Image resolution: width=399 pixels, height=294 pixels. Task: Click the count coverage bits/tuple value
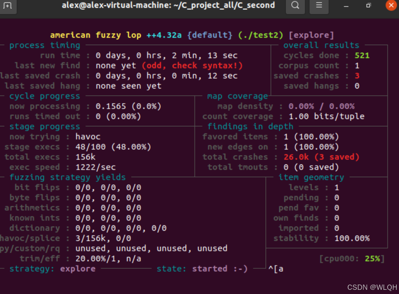pos(327,116)
